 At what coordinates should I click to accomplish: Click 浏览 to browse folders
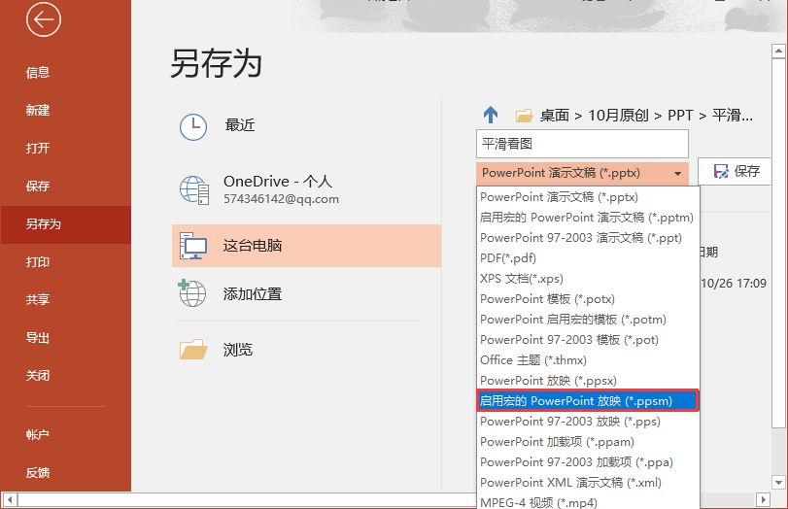click(307, 350)
